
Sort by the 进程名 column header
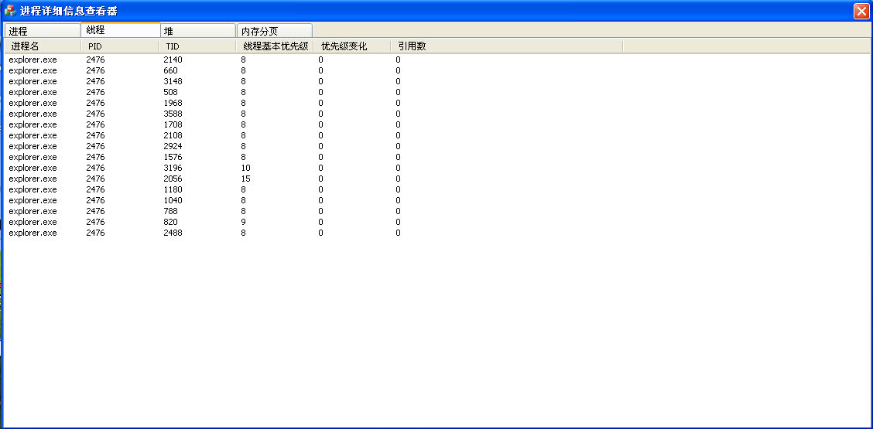pyautogui.click(x=43, y=46)
